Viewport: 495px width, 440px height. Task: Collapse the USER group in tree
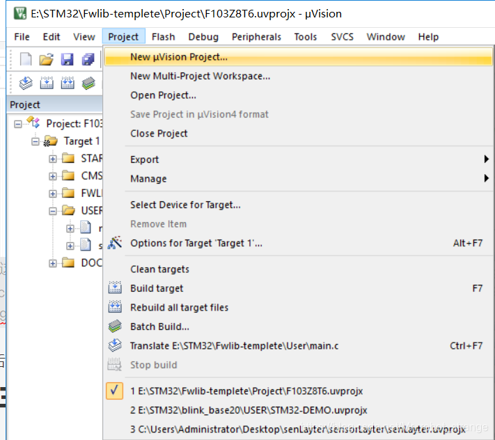pyautogui.click(x=53, y=211)
